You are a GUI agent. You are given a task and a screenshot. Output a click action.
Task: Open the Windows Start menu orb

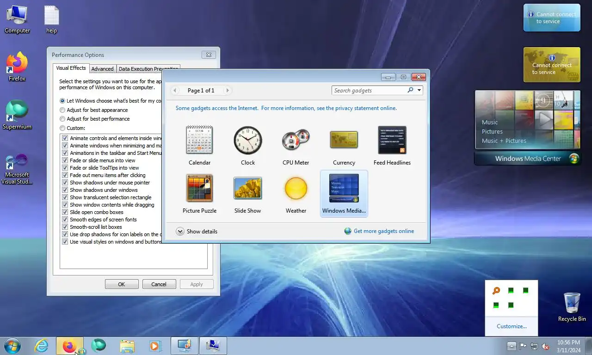point(12,346)
